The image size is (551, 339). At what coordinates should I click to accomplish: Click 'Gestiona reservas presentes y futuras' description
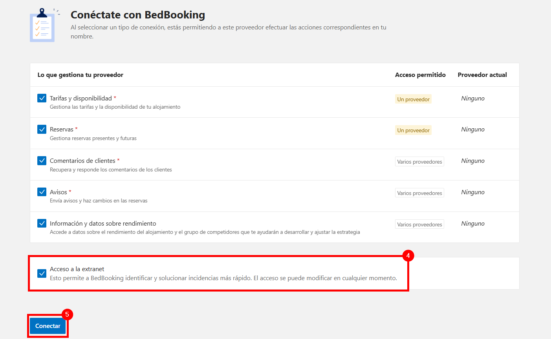[93, 138]
